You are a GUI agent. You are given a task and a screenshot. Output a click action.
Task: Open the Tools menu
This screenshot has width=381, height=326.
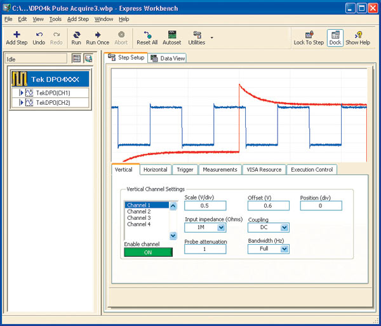(55, 19)
